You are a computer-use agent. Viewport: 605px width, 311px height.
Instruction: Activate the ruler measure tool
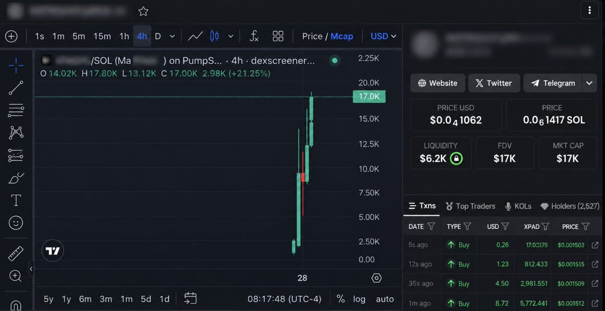16,254
